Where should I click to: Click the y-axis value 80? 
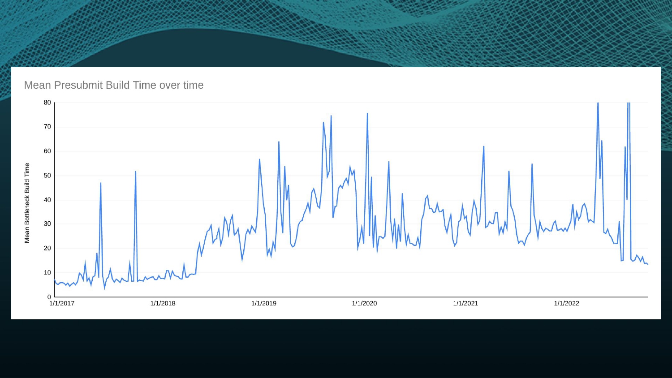coord(47,103)
